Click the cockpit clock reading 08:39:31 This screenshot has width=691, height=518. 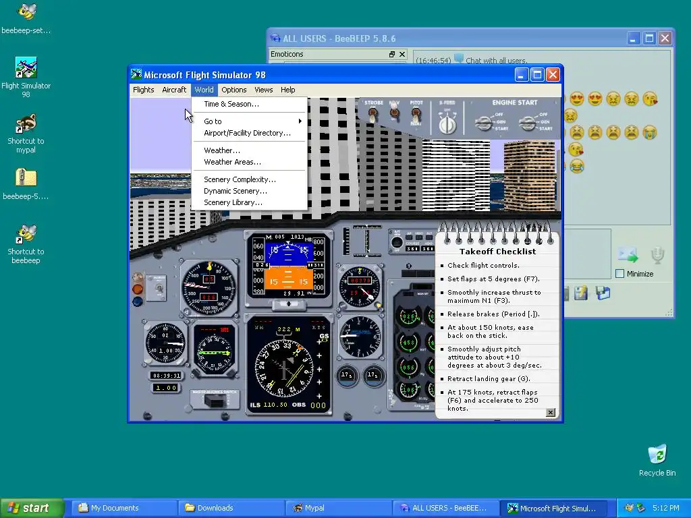click(165, 376)
